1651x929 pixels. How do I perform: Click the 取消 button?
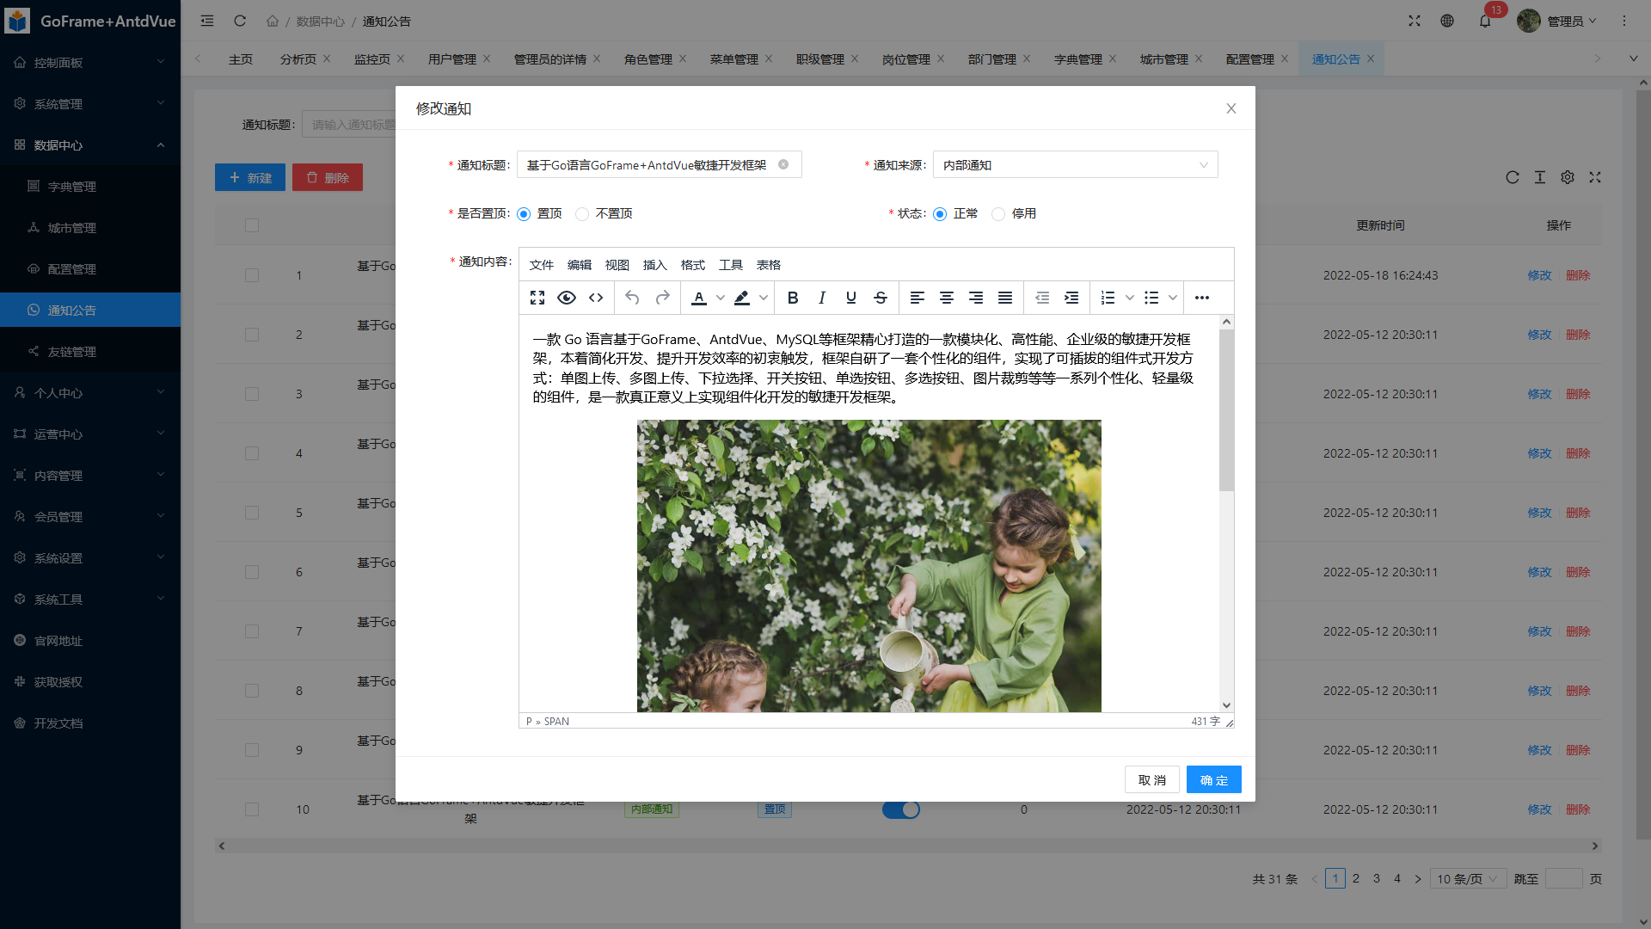[1151, 779]
